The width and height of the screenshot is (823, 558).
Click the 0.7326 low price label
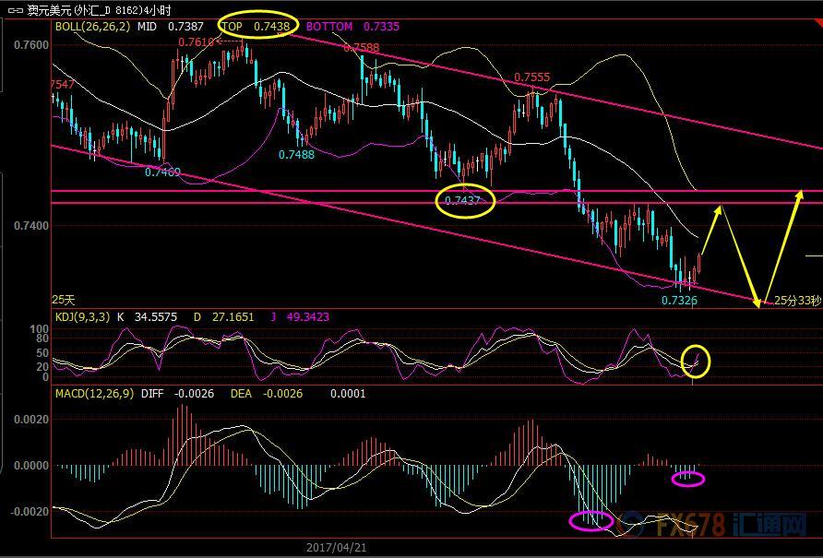pos(680,300)
